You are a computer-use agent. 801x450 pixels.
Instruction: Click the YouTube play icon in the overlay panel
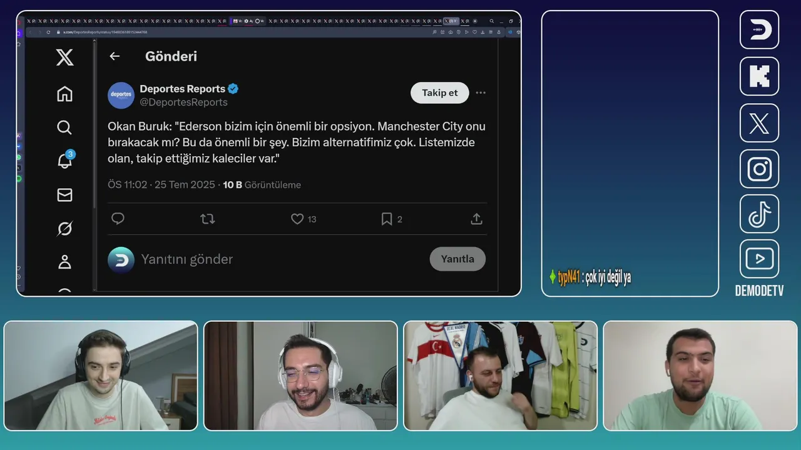(x=759, y=259)
